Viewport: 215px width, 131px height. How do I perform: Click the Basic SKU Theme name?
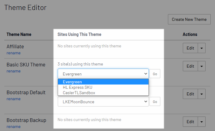[26, 65]
